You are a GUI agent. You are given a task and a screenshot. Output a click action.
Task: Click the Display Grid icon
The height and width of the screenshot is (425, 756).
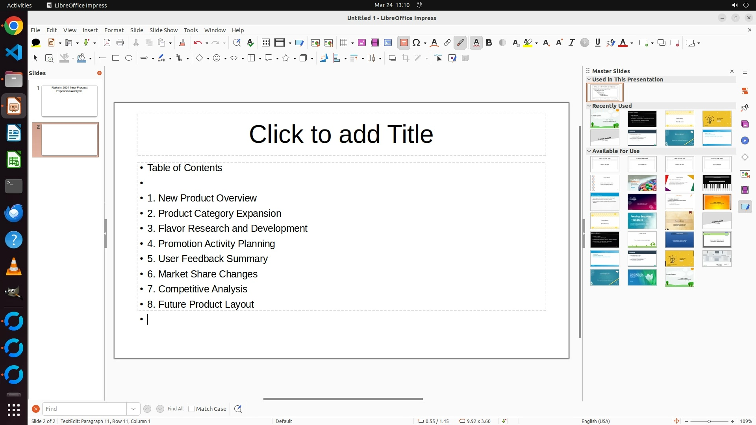tap(266, 43)
